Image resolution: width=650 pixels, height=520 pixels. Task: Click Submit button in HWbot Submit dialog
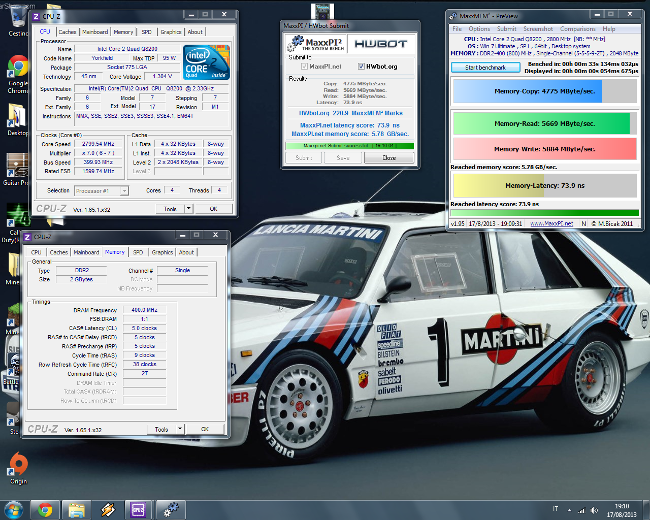tap(304, 158)
